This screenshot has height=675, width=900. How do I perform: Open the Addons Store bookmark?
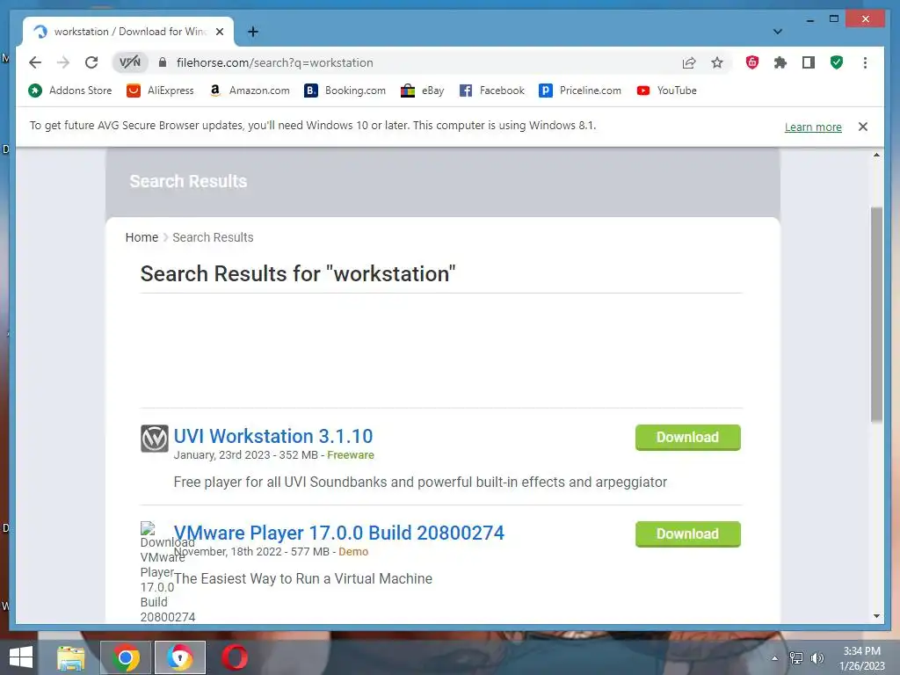coord(70,91)
